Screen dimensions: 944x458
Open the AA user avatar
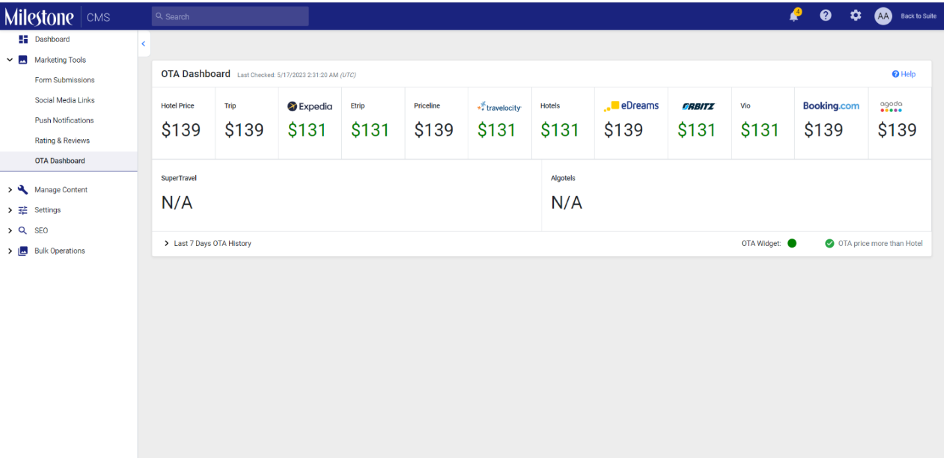pyautogui.click(x=883, y=16)
